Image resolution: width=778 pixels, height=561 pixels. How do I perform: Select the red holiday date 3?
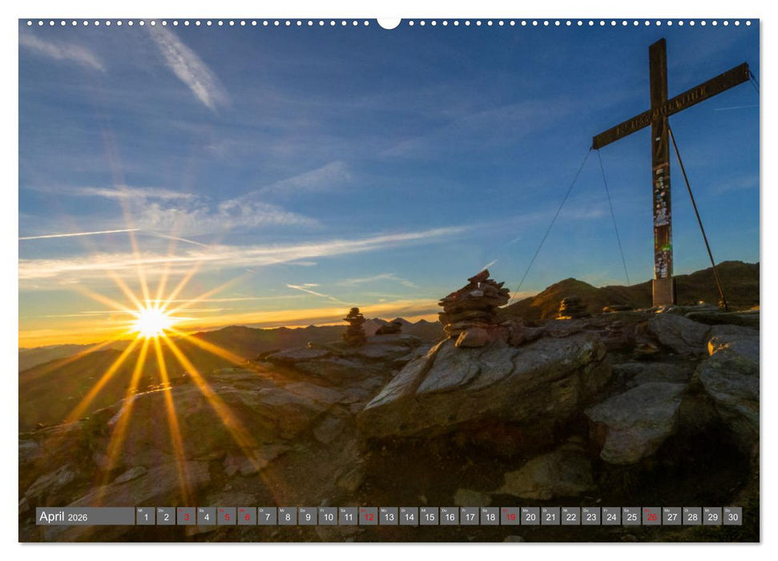click(186, 516)
